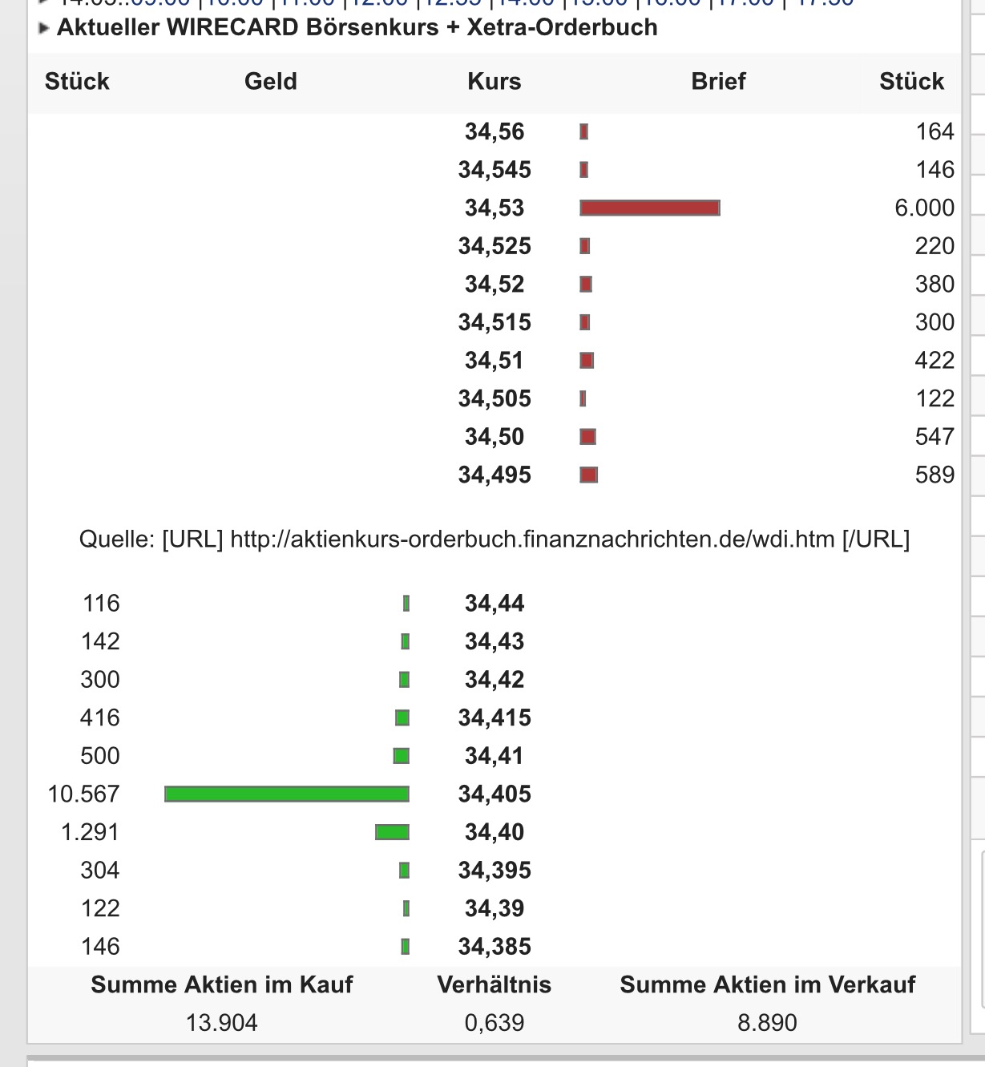
Task: Select the ask row showing 6.000 shares
Action: click(649, 208)
